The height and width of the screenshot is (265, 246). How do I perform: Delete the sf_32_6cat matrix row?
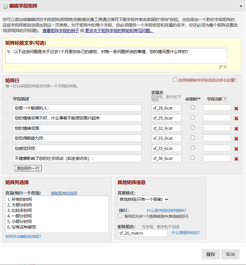point(236,129)
